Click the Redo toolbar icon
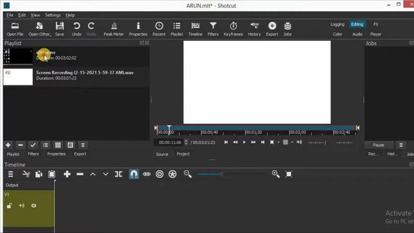This screenshot has width=414, height=233. 91,29
